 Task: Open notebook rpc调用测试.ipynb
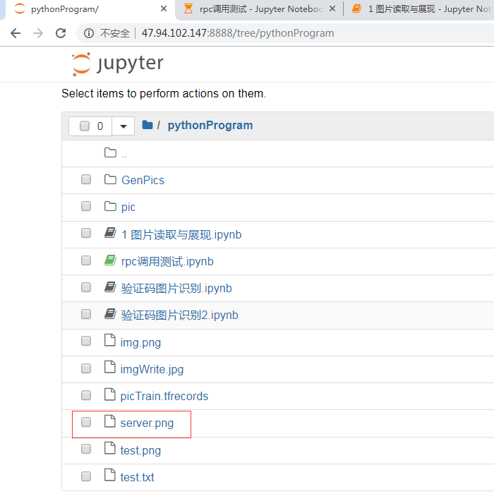(167, 262)
